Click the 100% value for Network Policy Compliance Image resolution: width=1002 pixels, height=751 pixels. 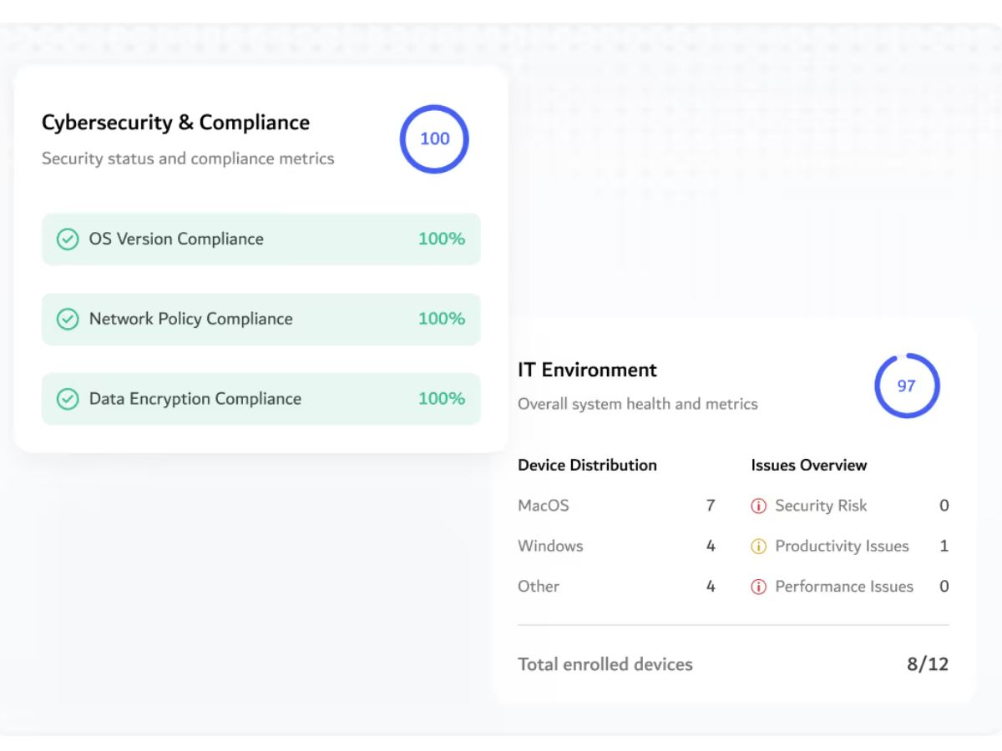442,319
